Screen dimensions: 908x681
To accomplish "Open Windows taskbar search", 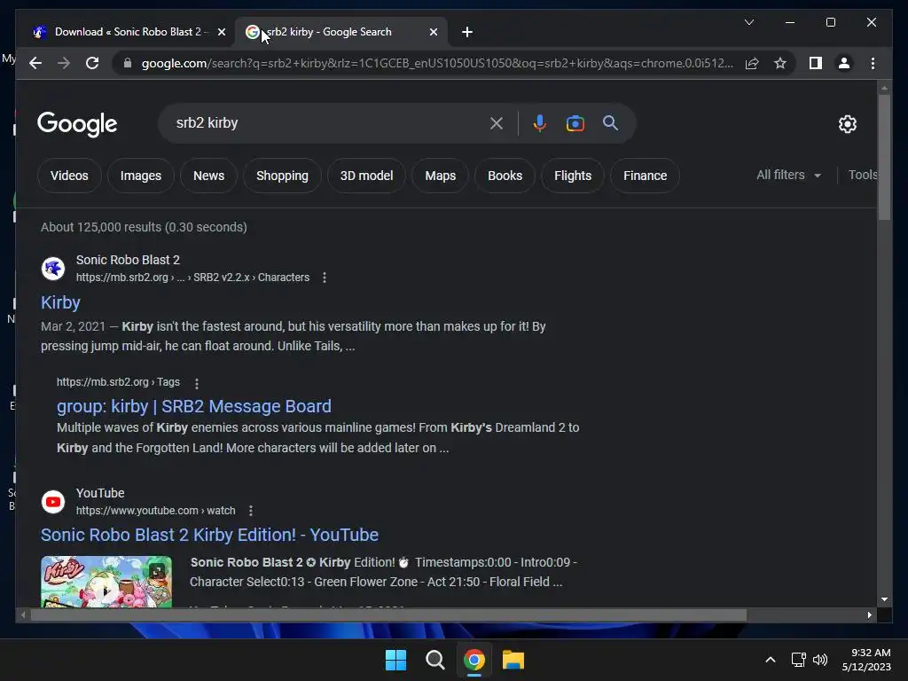I will click(x=434, y=660).
